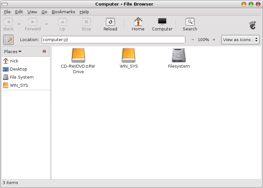Click the Up toolbar icon
The height and width of the screenshot is (188, 263).
coord(63,22)
